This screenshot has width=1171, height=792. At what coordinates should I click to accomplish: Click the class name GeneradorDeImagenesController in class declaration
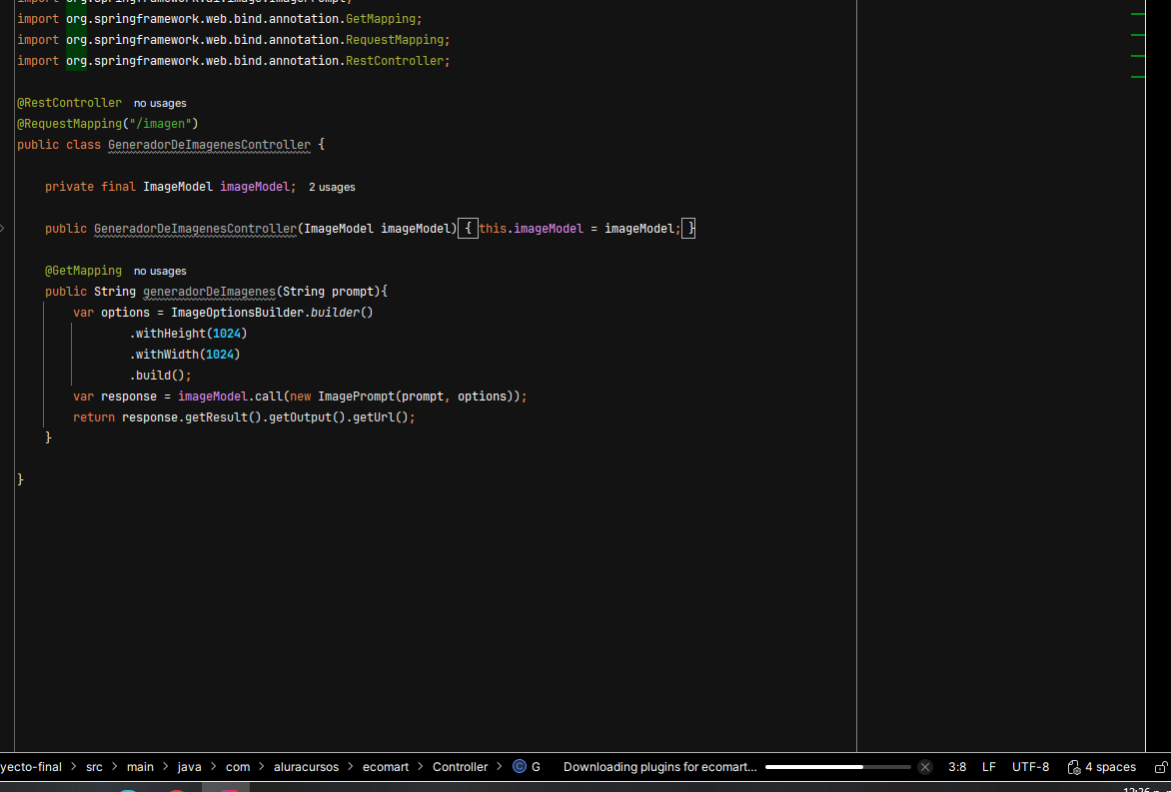point(209,145)
